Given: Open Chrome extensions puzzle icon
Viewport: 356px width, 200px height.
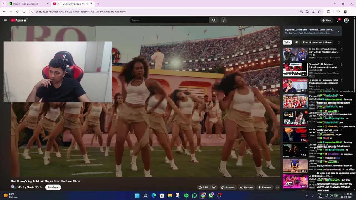Looking at the screenshot, I should pyautogui.click(x=329, y=12).
